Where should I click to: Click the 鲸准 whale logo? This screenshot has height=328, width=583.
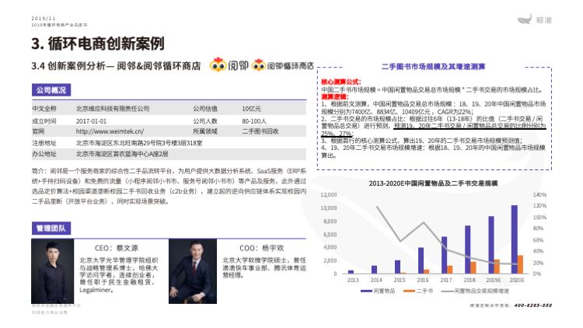tap(534, 19)
